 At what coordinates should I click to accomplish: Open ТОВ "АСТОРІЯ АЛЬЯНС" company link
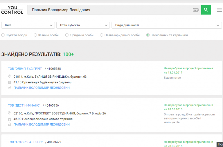(x=25, y=142)
